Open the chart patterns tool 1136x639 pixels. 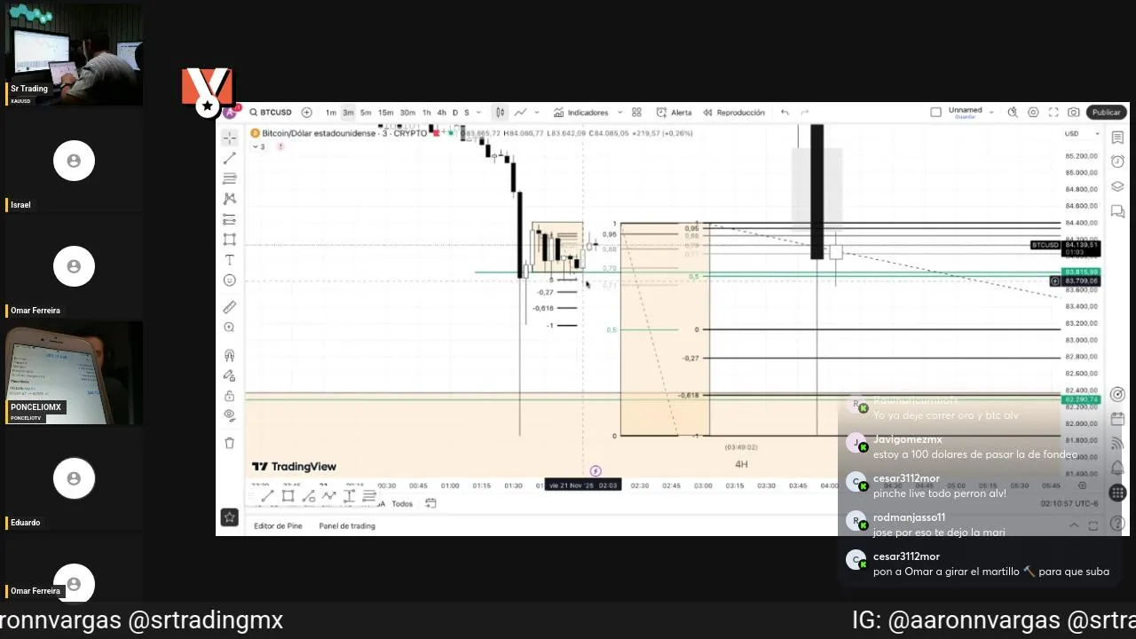point(230,199)
